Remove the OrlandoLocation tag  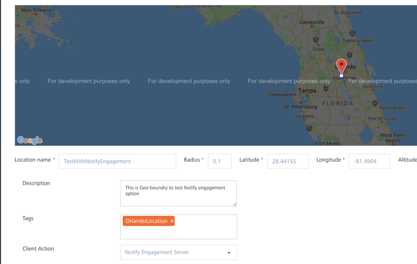click(x=172, y=221)
